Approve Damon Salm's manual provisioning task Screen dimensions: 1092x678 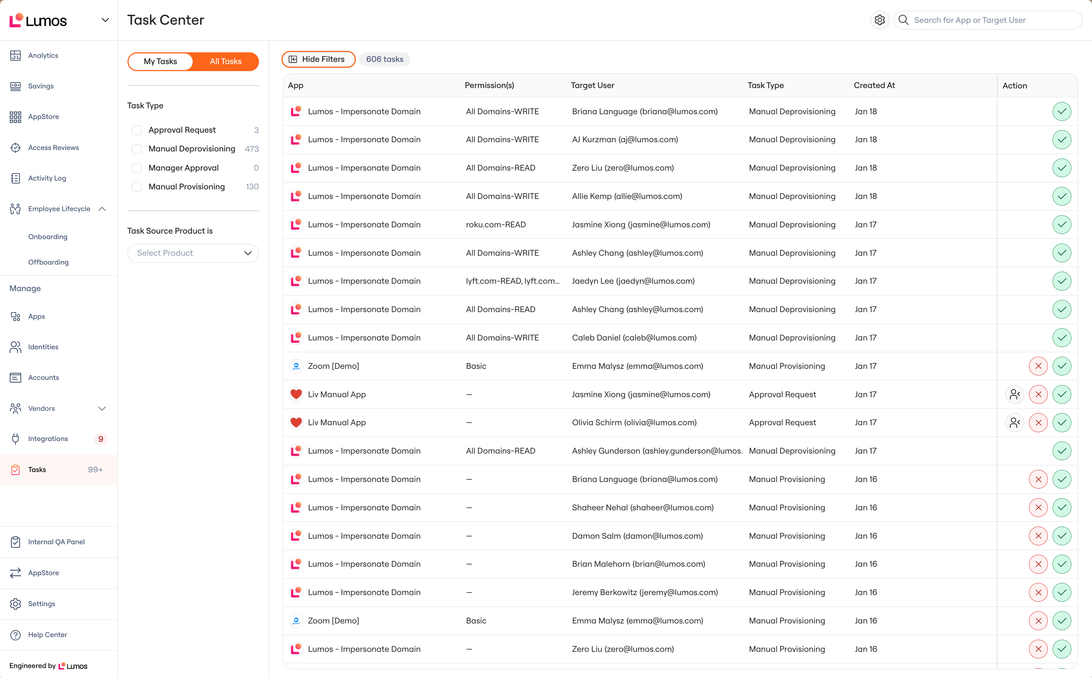[1061, 536]
